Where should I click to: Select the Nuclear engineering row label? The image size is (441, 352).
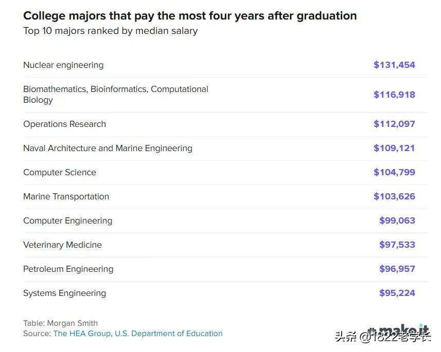(63, 65)
